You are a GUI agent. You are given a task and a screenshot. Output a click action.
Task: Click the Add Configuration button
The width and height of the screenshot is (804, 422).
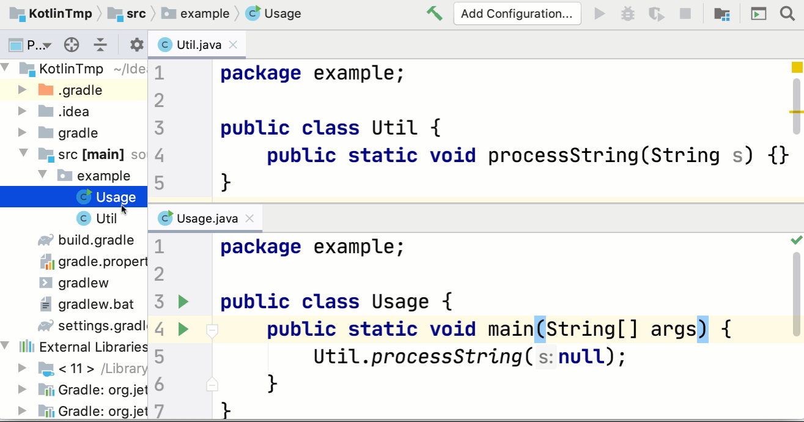[517, 13]
